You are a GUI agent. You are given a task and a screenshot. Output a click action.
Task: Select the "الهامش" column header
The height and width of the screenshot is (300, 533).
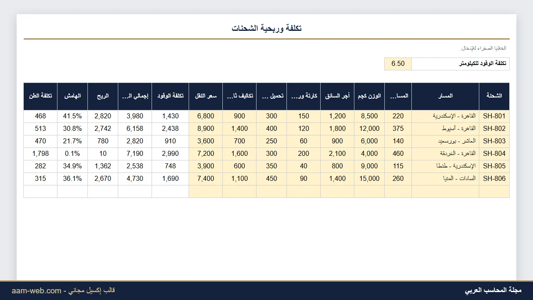(x=72, y=96)
